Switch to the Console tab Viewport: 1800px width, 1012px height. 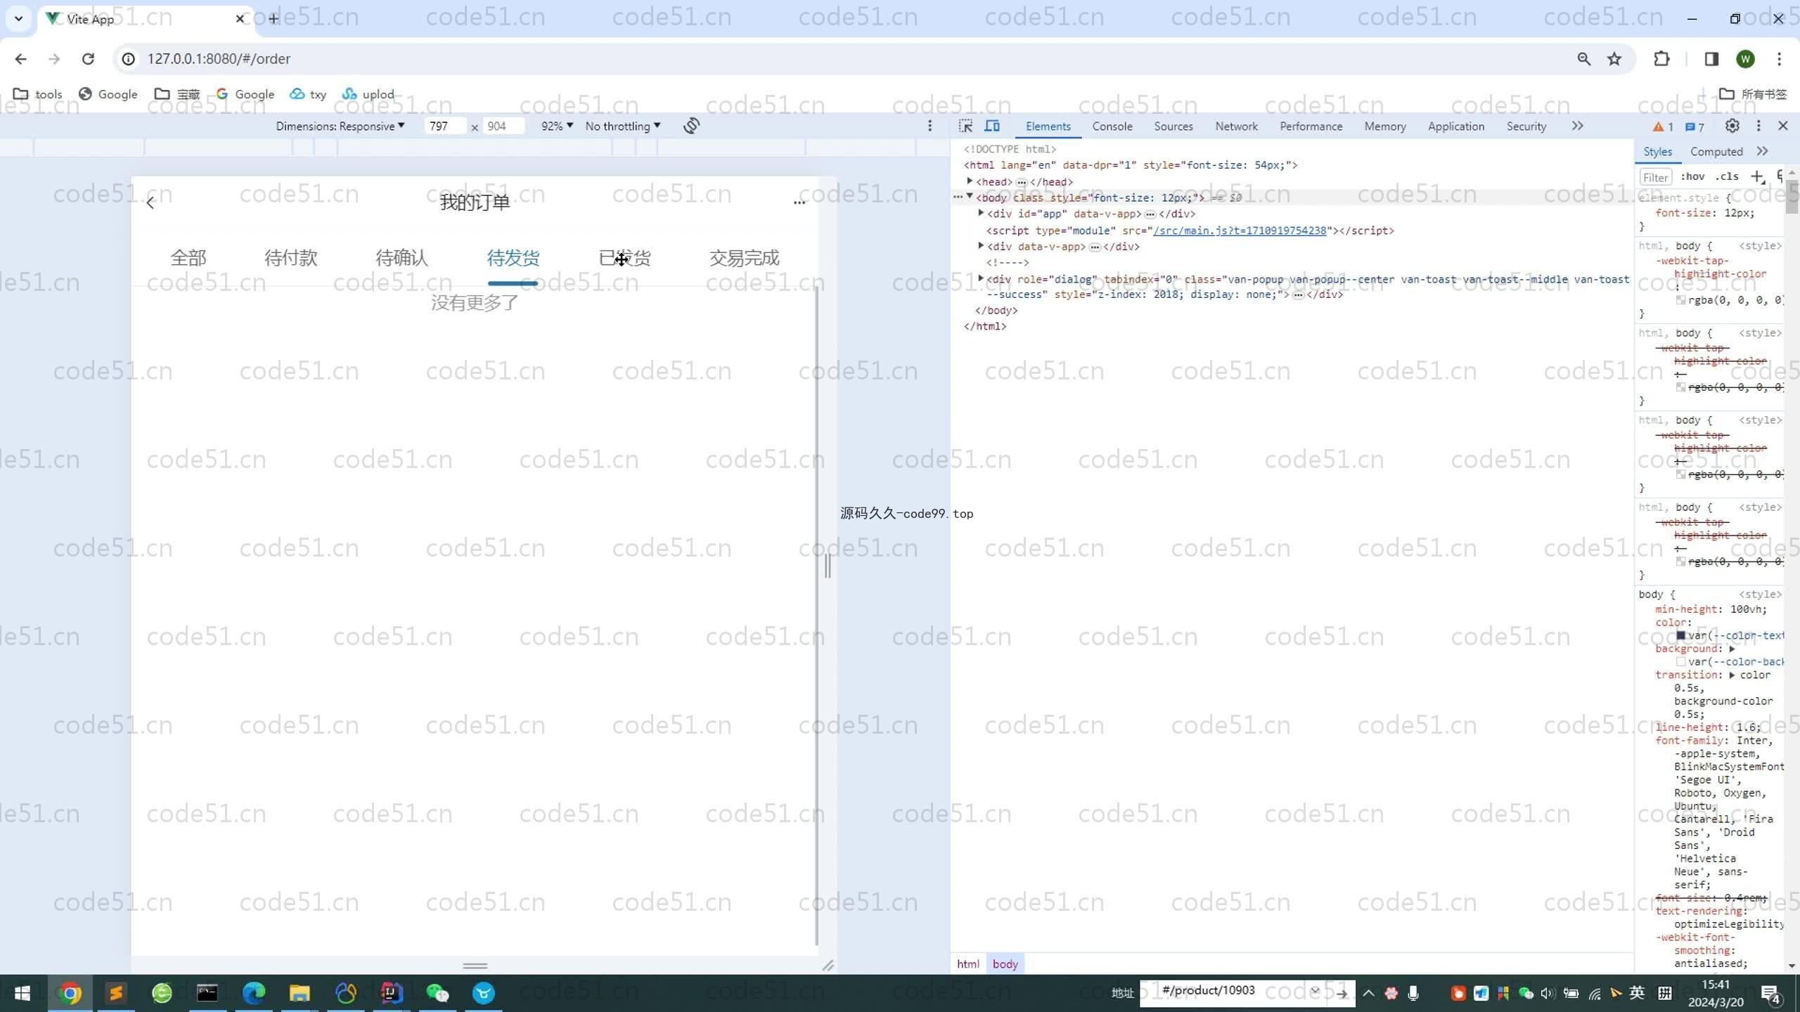(1112, 126)
